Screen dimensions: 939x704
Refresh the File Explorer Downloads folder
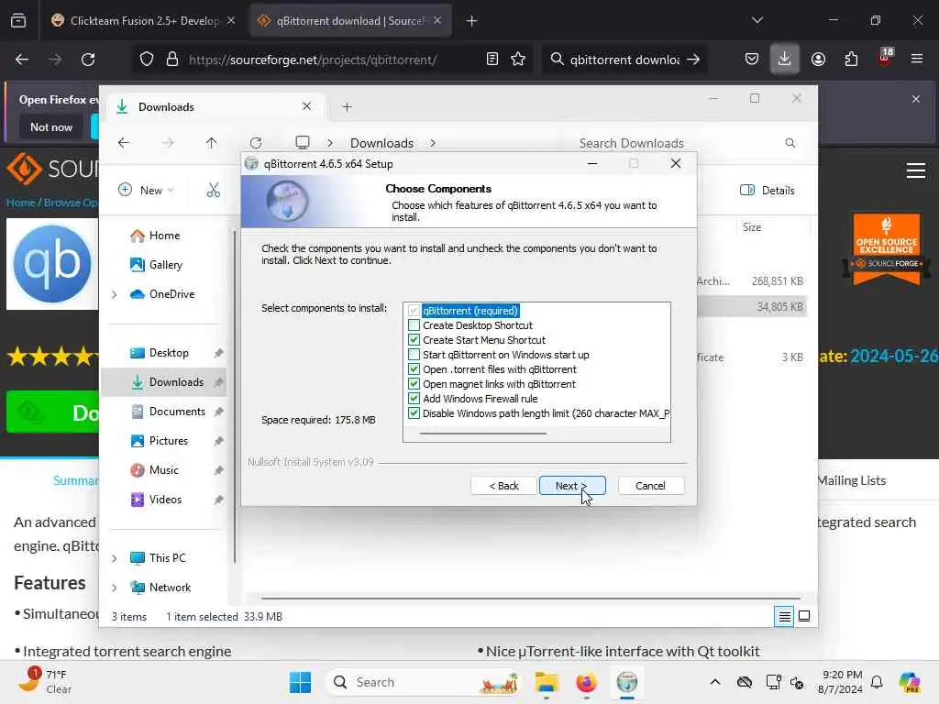[x=256, y=142]
